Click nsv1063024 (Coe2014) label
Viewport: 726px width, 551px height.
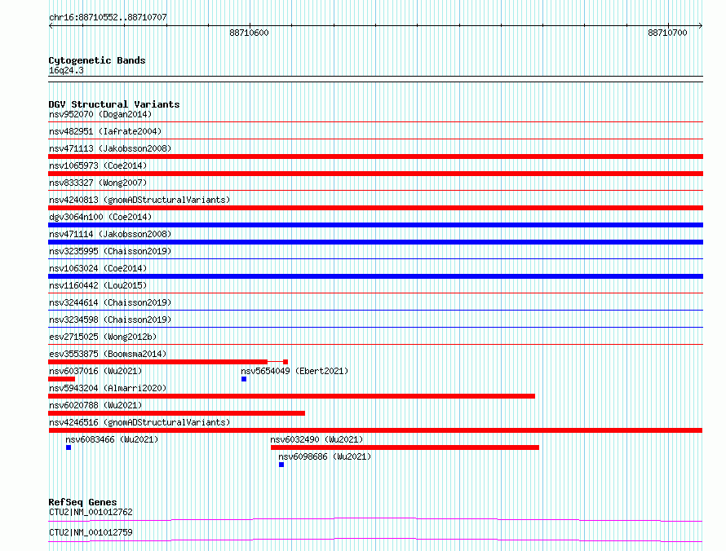(x=98, y=268)
